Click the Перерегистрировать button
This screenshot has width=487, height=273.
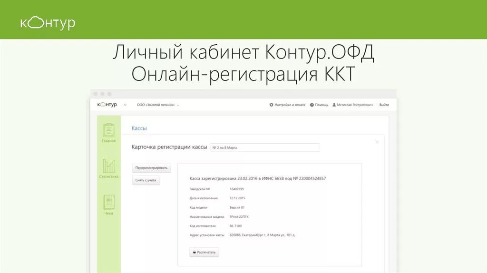pyautogui.click(x=151, y=168)
